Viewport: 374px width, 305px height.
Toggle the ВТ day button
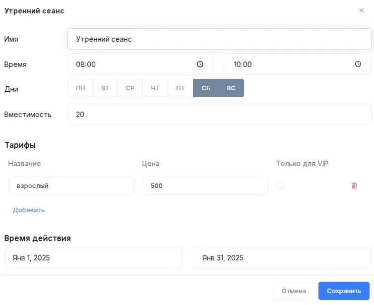click(x=105, y=88)
